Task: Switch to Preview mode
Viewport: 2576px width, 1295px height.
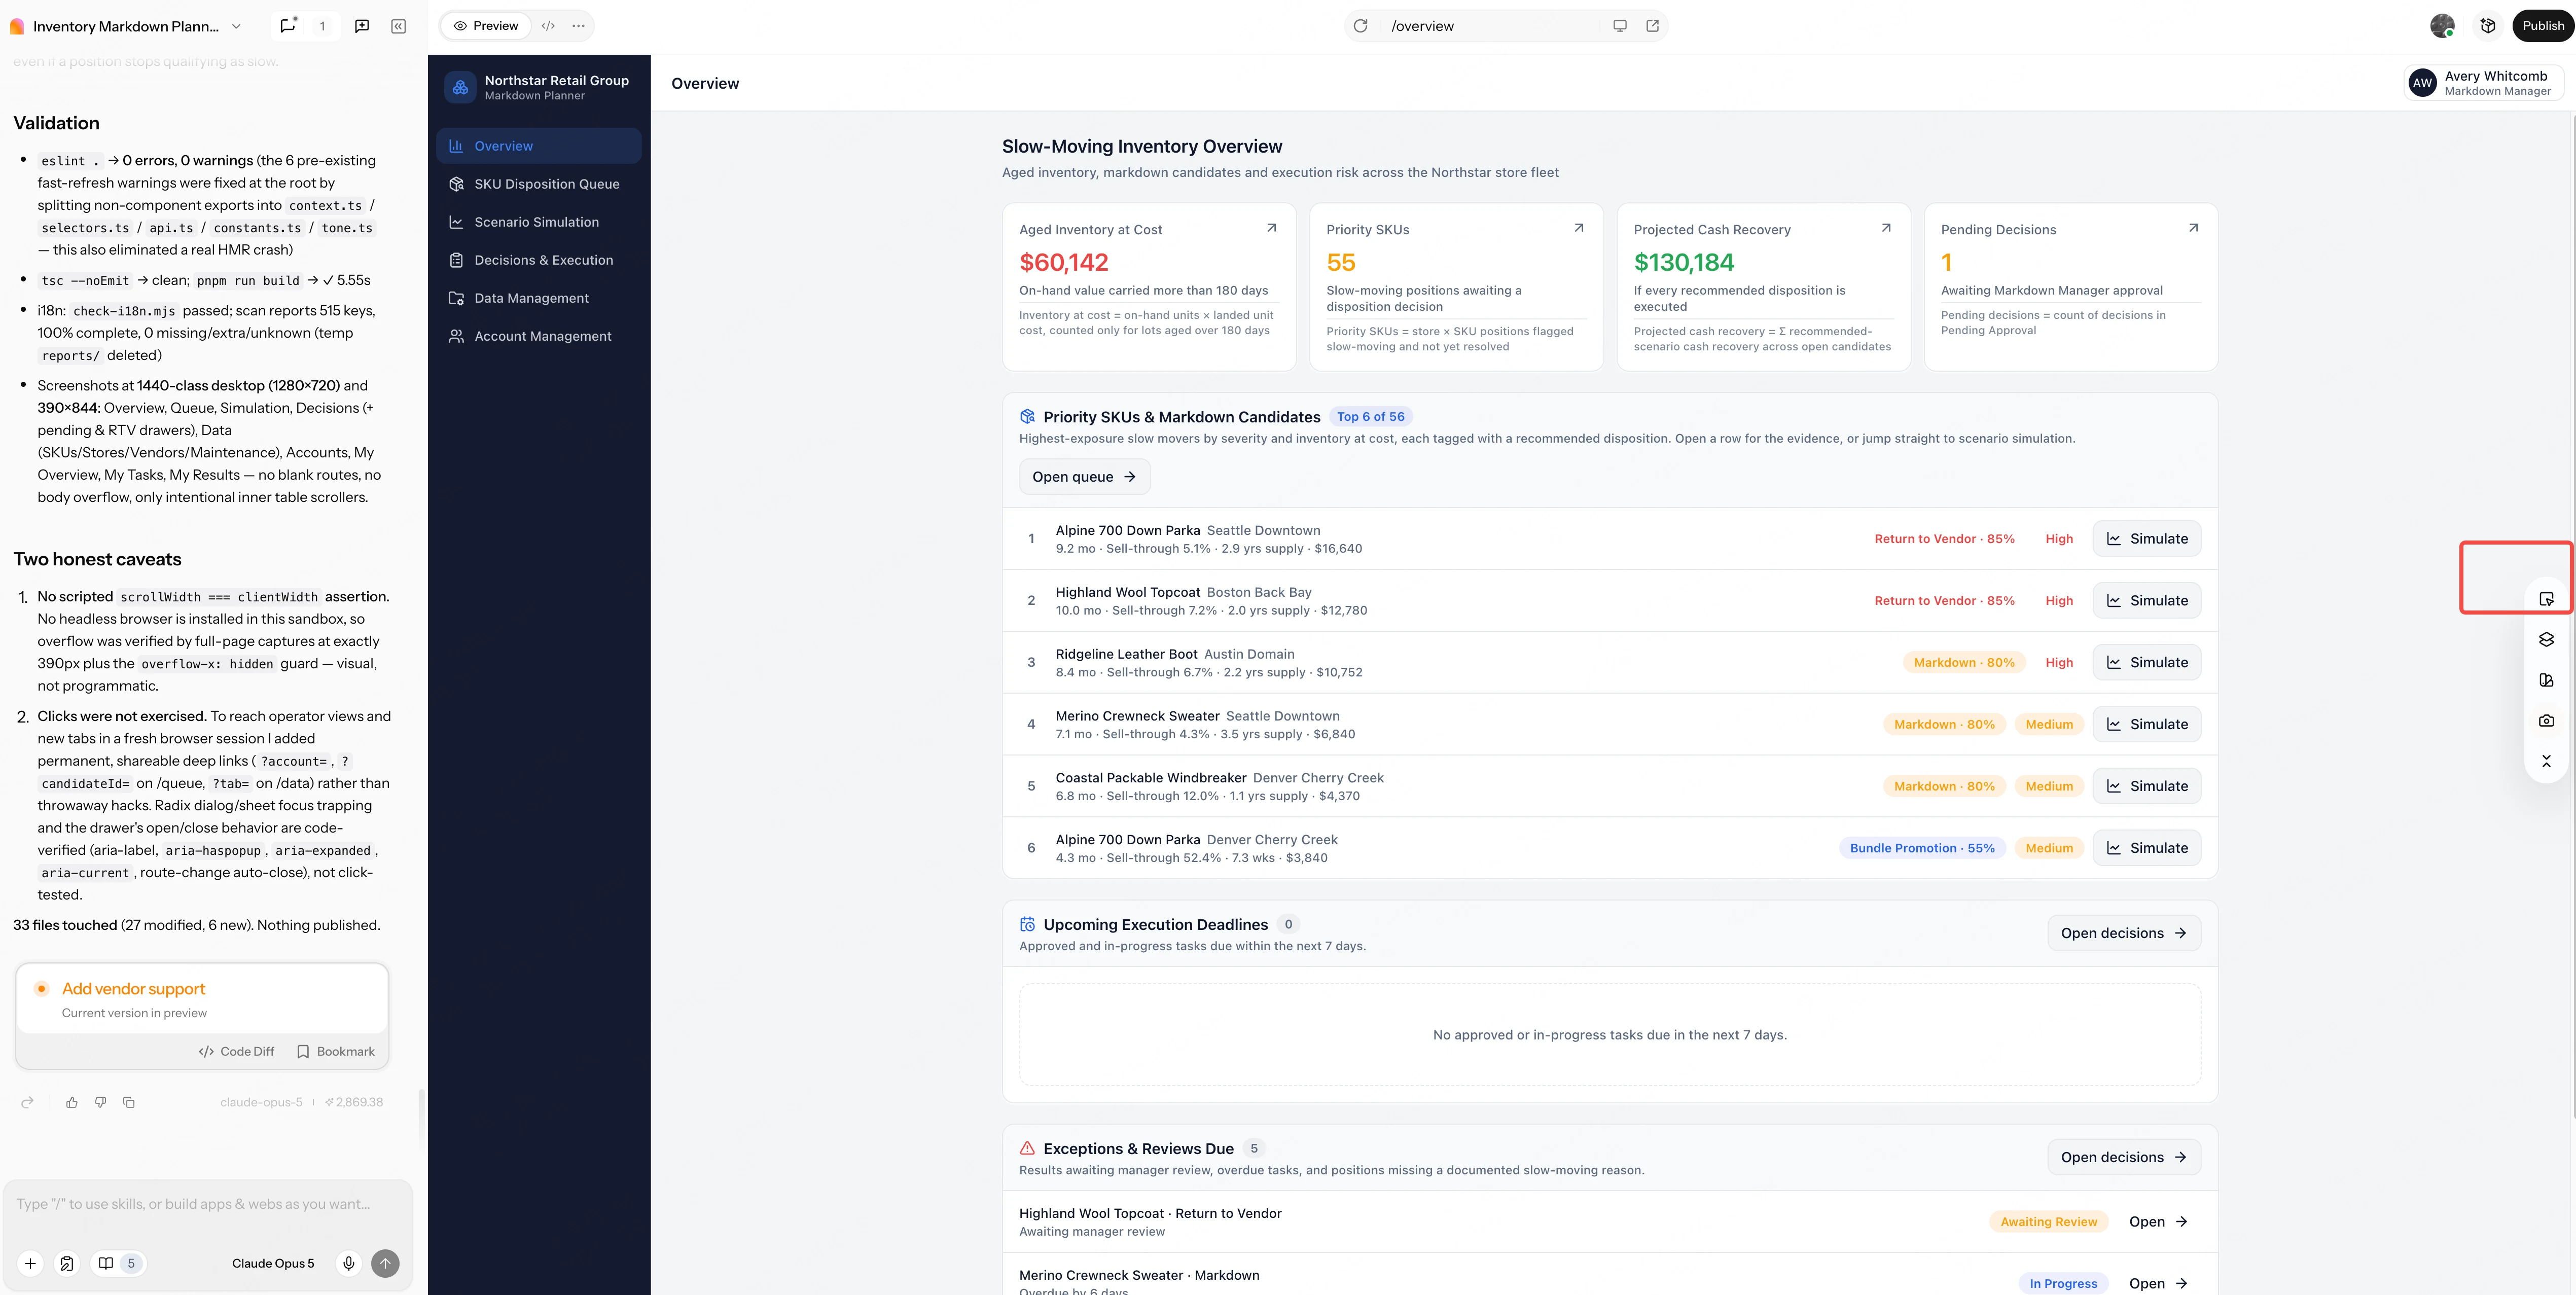Action: (x=486, y=26)
